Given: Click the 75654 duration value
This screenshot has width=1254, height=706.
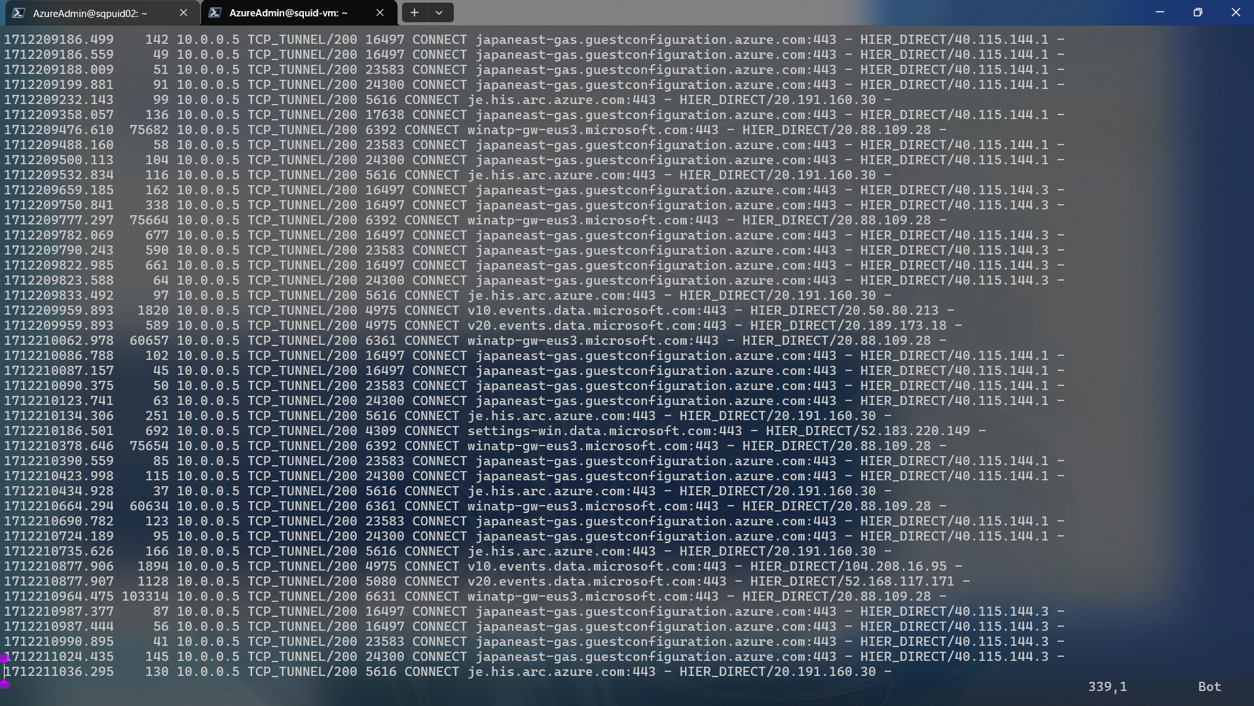Looking at the screenshot, I should [149, 446].
